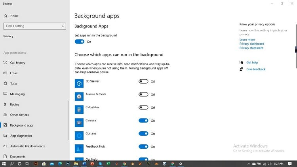Enable Alarms & Clock background toggle
This screenshot has height=167, width=297.
coord(143,94)
